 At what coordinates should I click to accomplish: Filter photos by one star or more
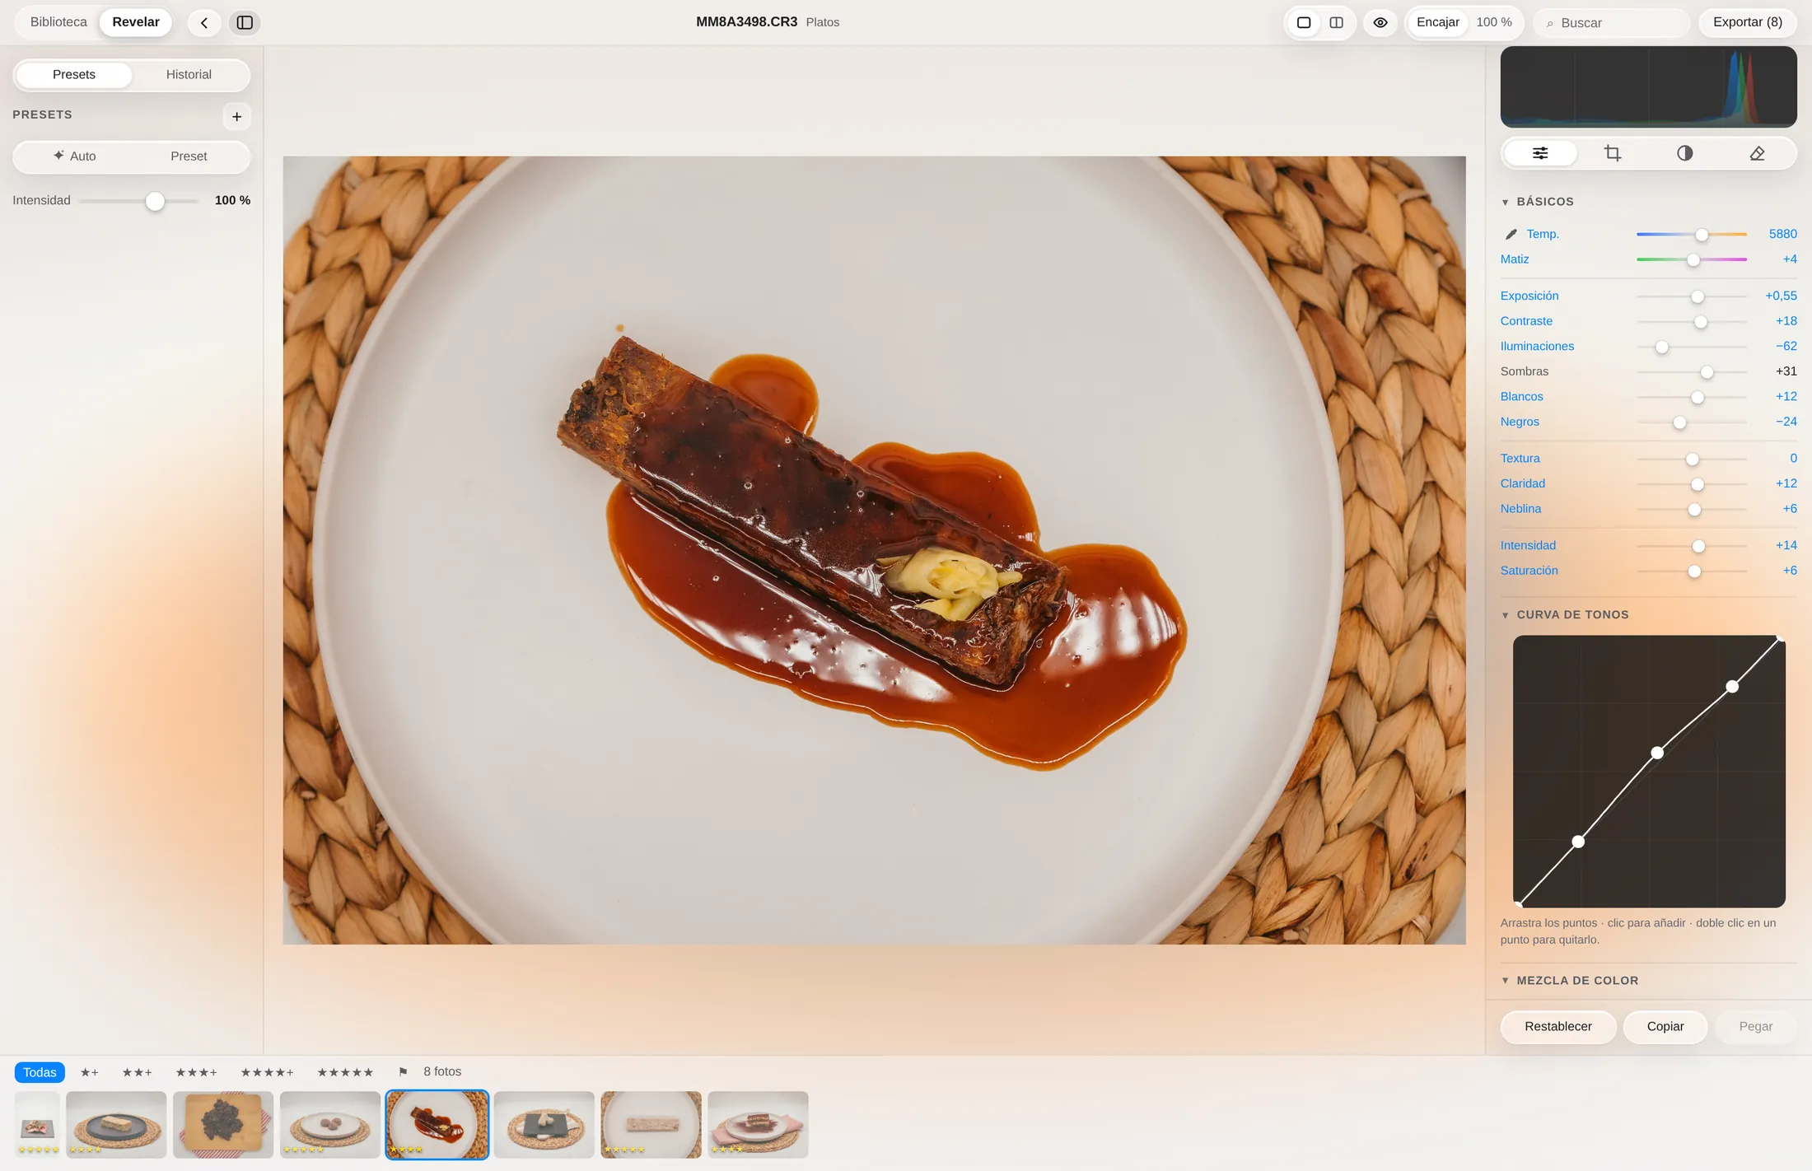point(89,1072)
